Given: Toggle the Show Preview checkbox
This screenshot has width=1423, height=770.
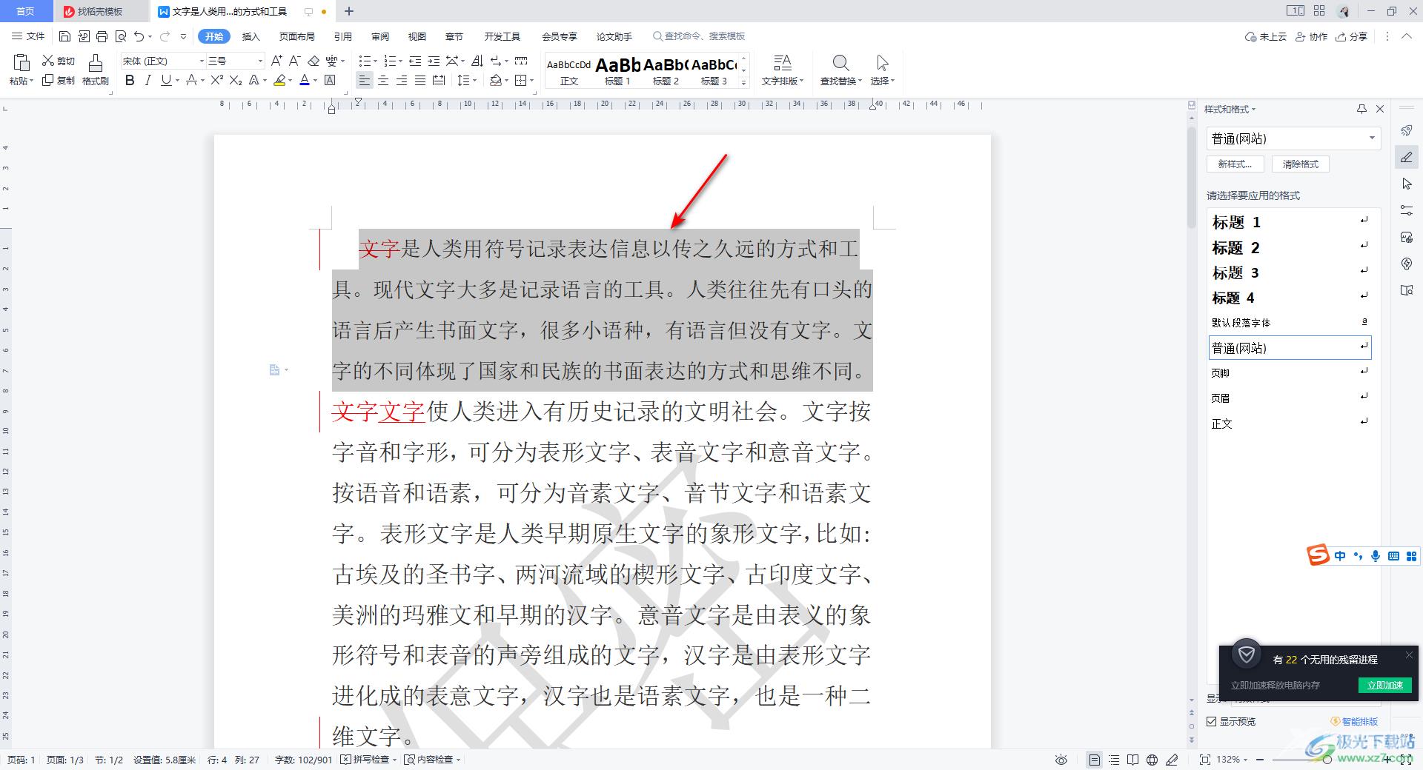Looking at the screenshot, I should point(1212,721).
